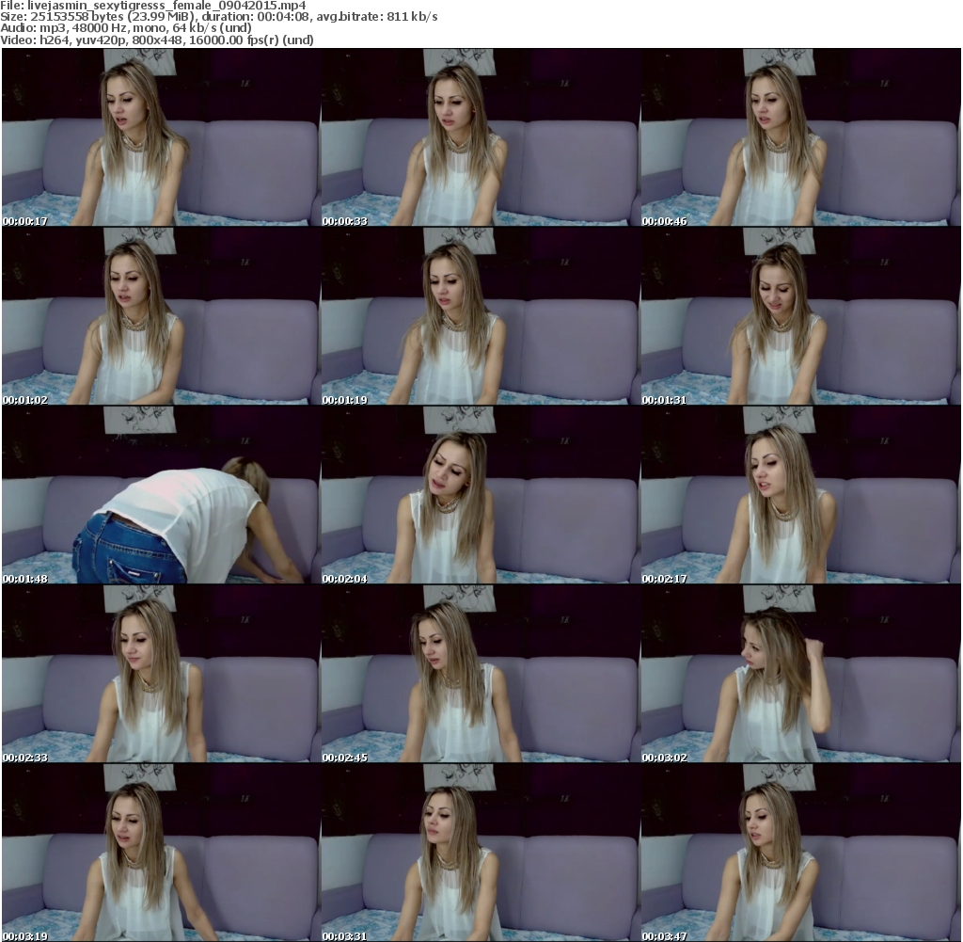This screenshot has width=963, height=942.
Task: Click the Size and duration info line
Action: [x=218, y=17]
